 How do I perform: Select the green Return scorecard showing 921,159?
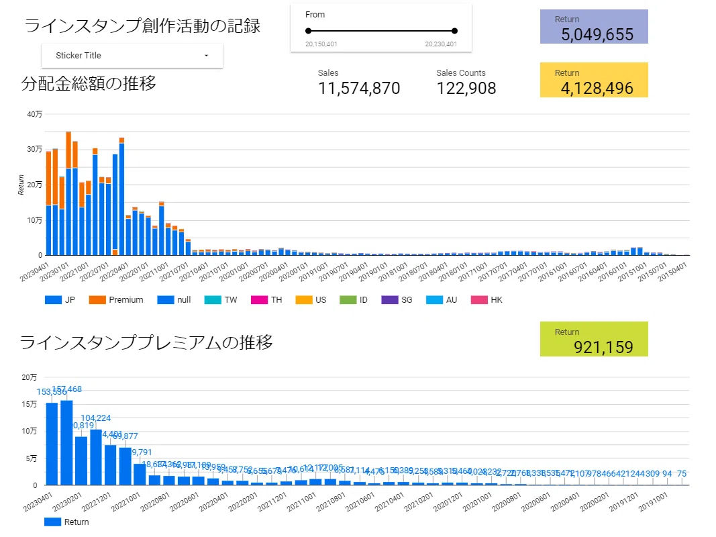click(594, 339)
